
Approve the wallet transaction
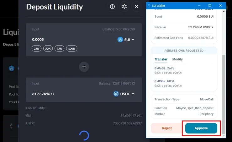(x=201, y=128)
